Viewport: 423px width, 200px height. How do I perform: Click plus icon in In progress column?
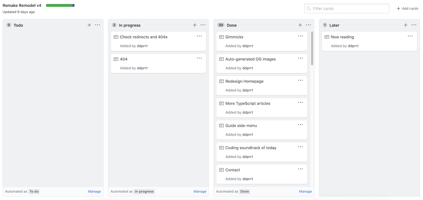tap(195, 25)
